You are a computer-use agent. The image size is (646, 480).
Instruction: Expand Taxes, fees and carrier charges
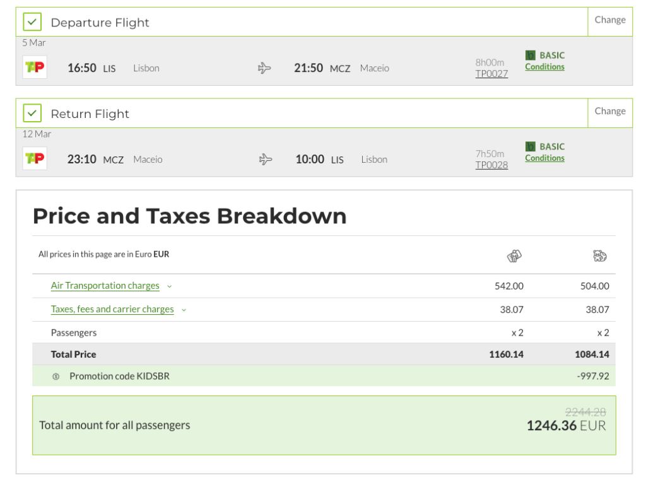tap(112, 310)
